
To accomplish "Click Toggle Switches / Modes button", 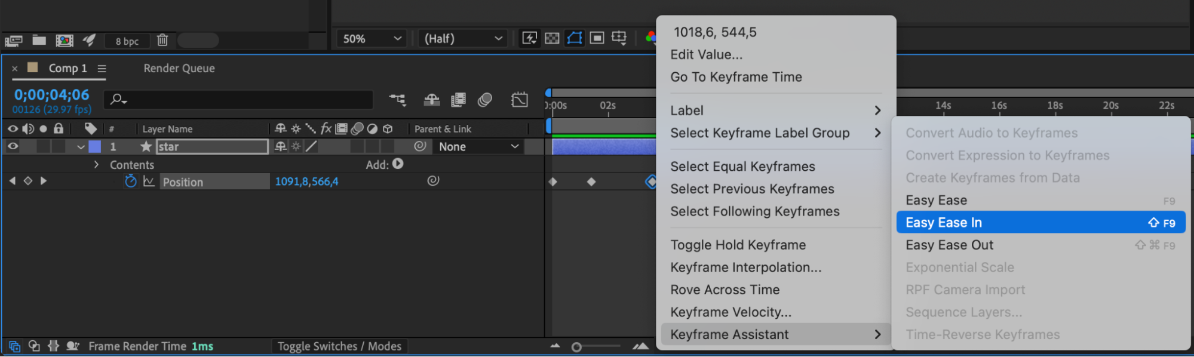I will [x=339, y=346].
